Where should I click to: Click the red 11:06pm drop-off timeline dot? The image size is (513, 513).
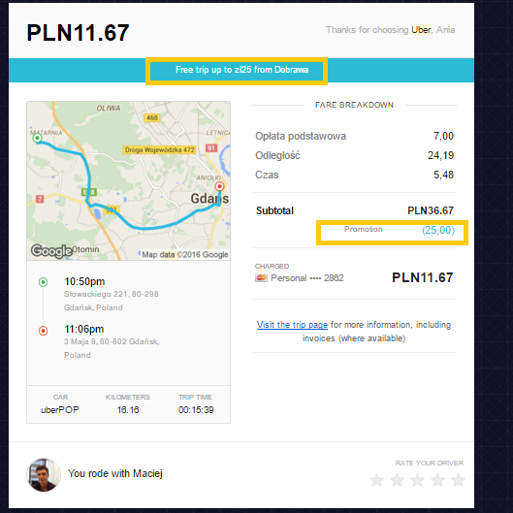[44, 331]
